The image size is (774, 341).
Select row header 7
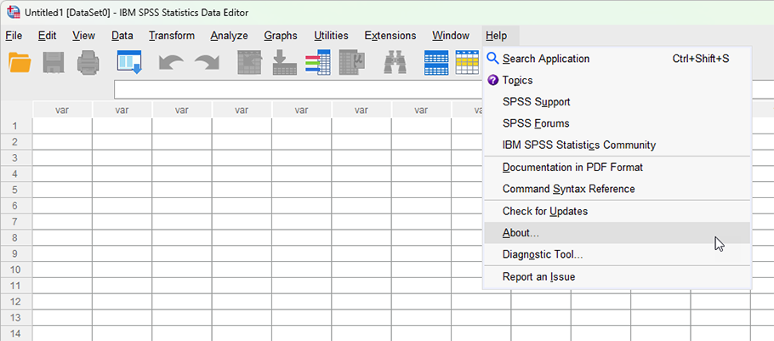pyautogui.click(x=16, y=222)
